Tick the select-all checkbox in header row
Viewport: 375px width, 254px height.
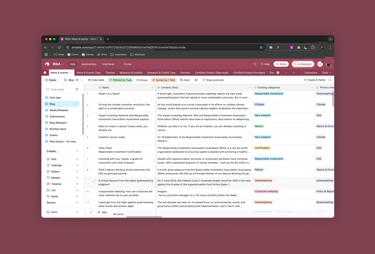pyautogui.click(x=88, y=87)
